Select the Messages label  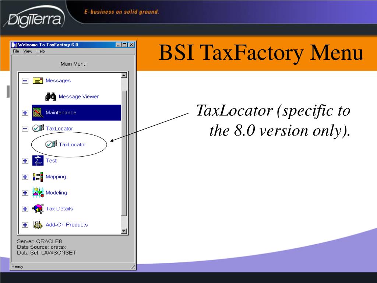coord(58,81)
